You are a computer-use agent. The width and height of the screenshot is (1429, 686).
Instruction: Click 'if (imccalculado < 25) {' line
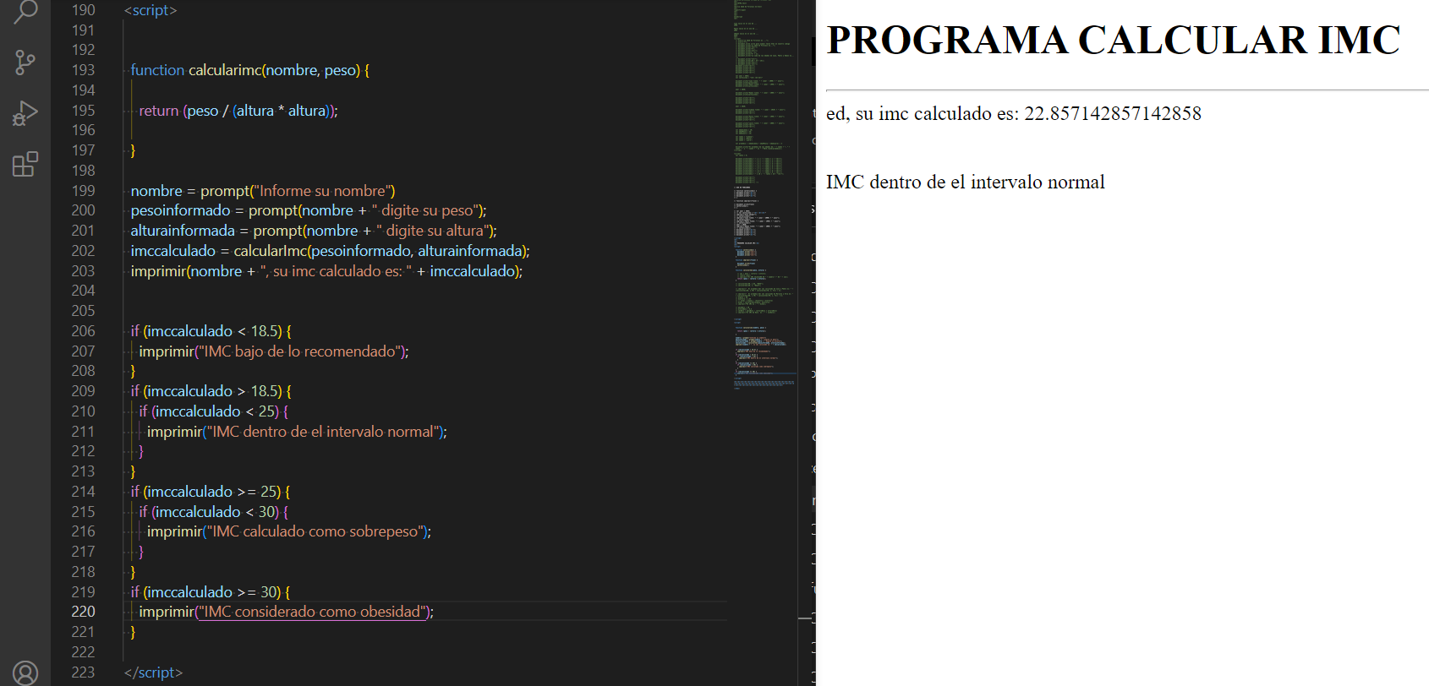tap(214, 411)
